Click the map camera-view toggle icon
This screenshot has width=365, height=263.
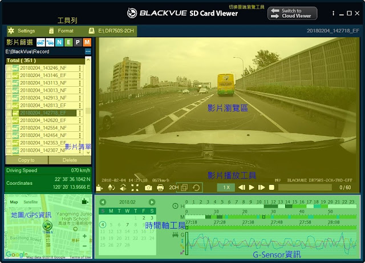point(85,201)
